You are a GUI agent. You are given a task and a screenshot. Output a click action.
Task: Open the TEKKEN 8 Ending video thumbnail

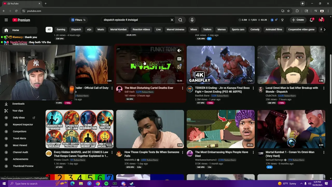tap(221, 65)
